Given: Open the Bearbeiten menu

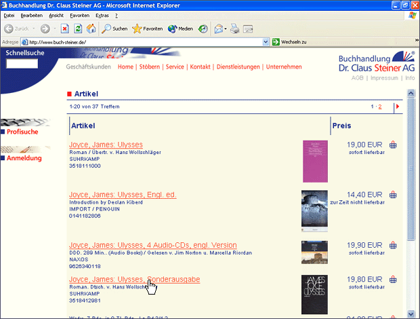Looking at the screenshot, I should tap(32, 16).
